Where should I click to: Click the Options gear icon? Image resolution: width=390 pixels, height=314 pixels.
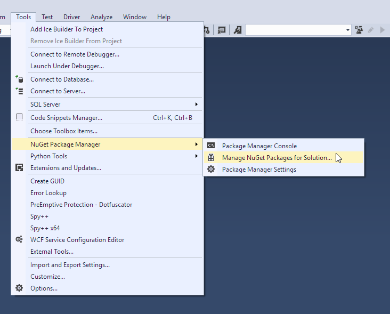point(20,288)
